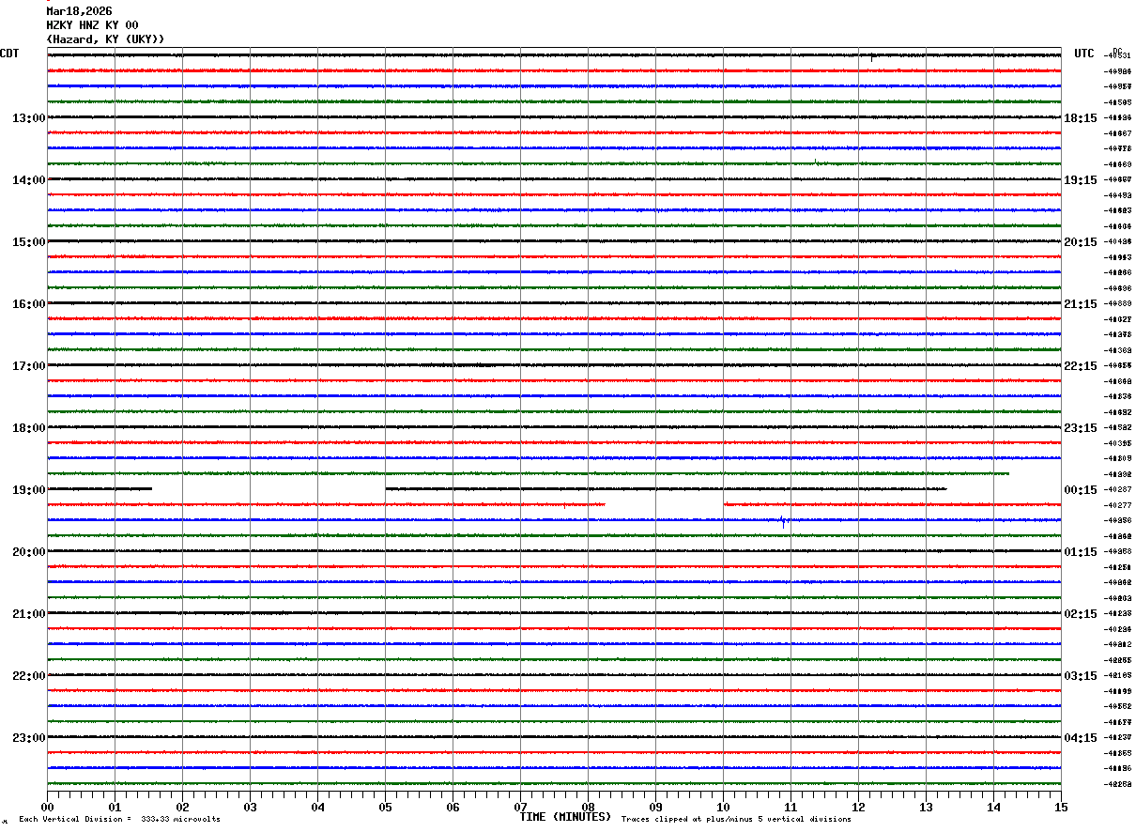Click the Traces clipped at plus/minus note
The image size is (1136, 832).
point(736,819)
